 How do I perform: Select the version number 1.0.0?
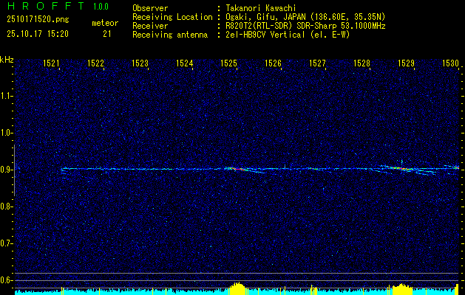coord(101,6)
